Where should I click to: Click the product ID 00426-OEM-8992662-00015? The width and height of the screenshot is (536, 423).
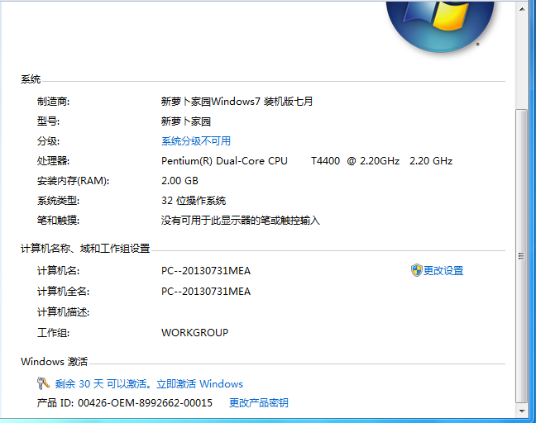click(x=145, y=403)
